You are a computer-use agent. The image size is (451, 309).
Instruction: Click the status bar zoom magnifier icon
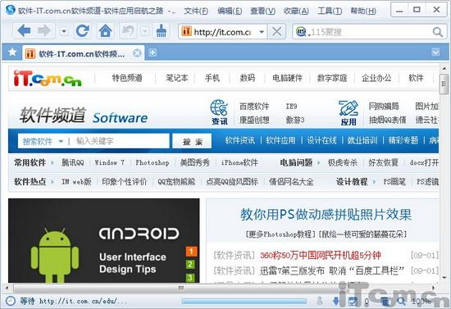point(401,301)
